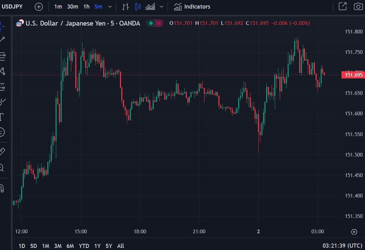The height and width of the screenshot is (250, 365).
Task: Select the YTD date range
Action: pos(84,246)
